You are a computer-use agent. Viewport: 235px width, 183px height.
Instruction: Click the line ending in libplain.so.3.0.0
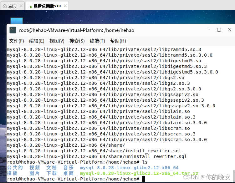(x=107, y=123)
